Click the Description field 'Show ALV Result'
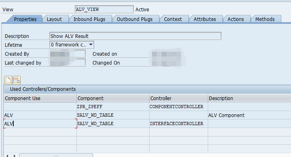 point(135,36)
